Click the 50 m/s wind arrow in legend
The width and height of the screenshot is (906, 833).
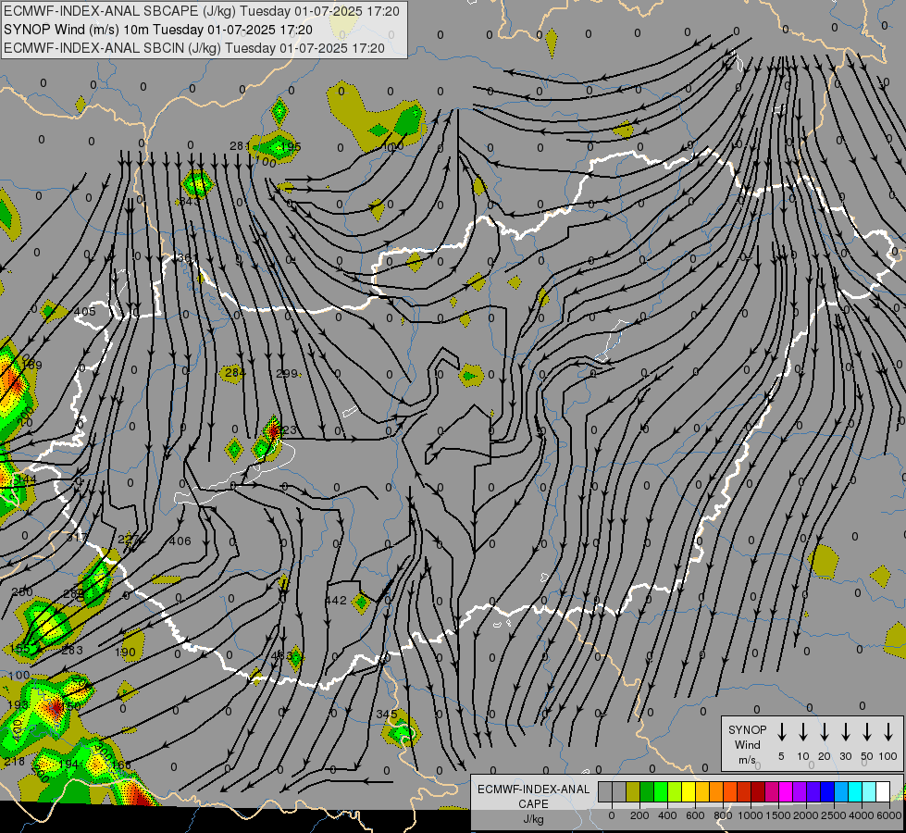click(x=867, y=731)
